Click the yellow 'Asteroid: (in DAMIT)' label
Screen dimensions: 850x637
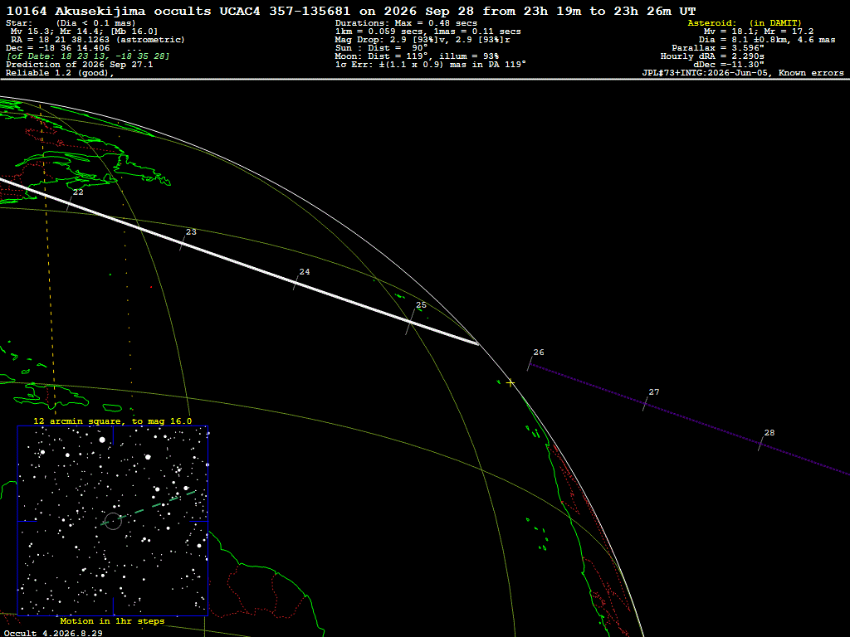pyautogui.click(x=745, y=22)
